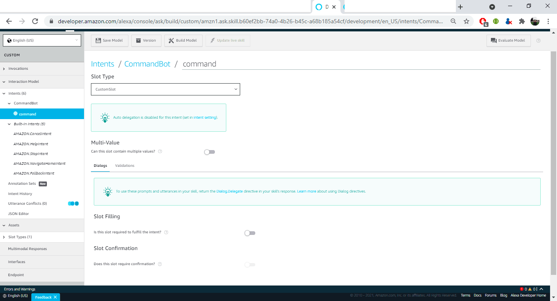The height and width of the screenshot is (301, 557).
Task: Click the browser address bar URL
Action: pos(250,21)
